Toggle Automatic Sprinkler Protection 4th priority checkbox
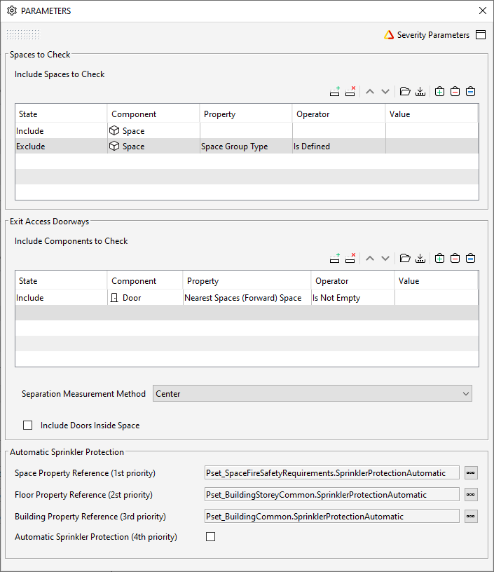 (x=210, y=537)
